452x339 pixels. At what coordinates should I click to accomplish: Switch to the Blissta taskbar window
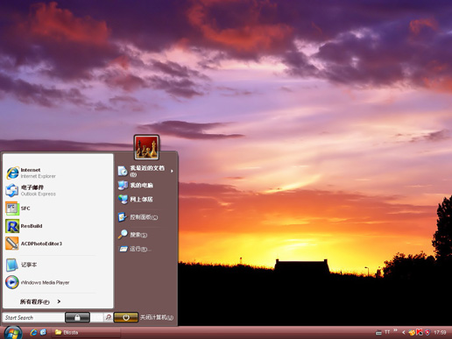click(87, 332)
